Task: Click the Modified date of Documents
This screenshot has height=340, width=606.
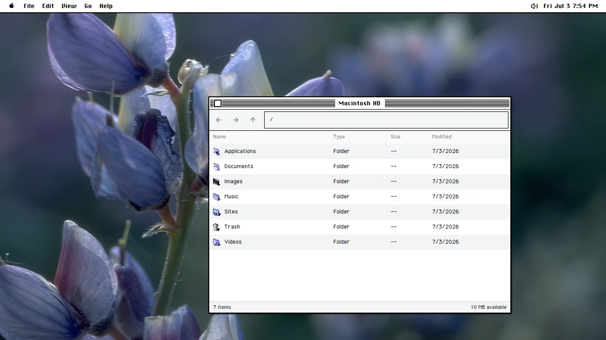Action: (446, 166)
